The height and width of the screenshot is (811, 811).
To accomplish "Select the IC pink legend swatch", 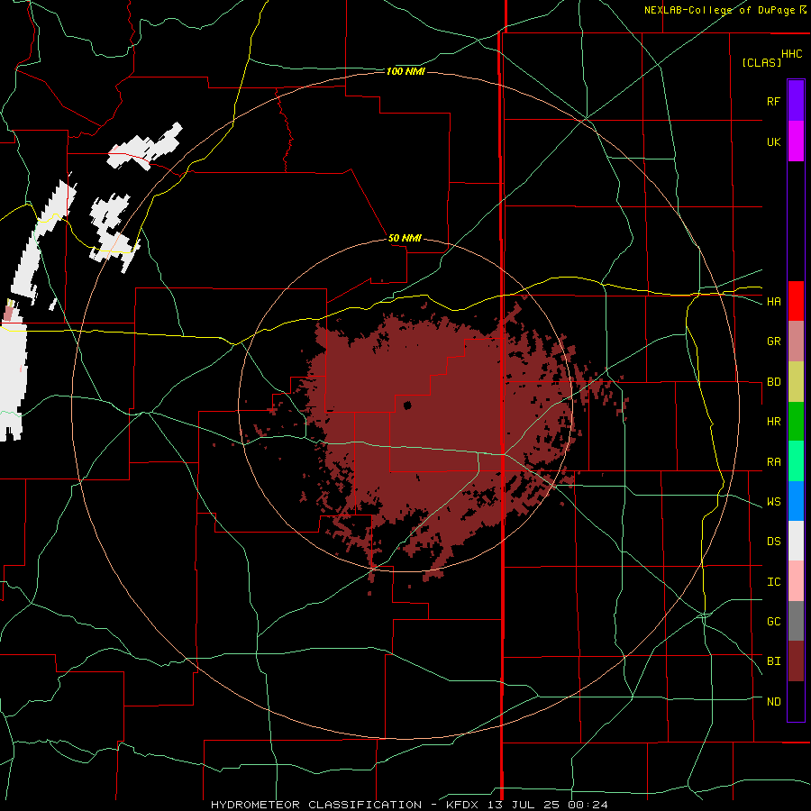I will [796, 581].
